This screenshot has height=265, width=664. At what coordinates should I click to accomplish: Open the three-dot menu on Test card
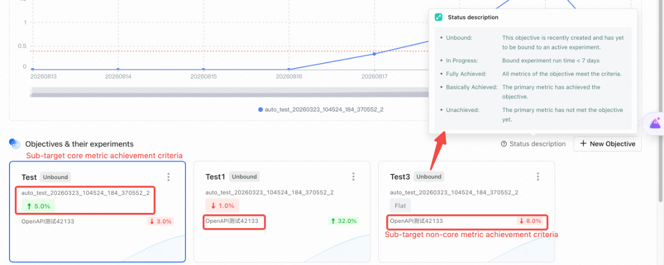pyautogui.click(x=169, y=177)
